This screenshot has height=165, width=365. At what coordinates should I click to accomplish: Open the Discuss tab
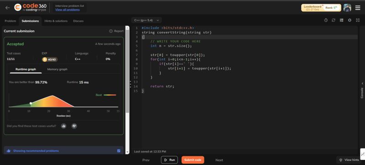tap(78, 21)
